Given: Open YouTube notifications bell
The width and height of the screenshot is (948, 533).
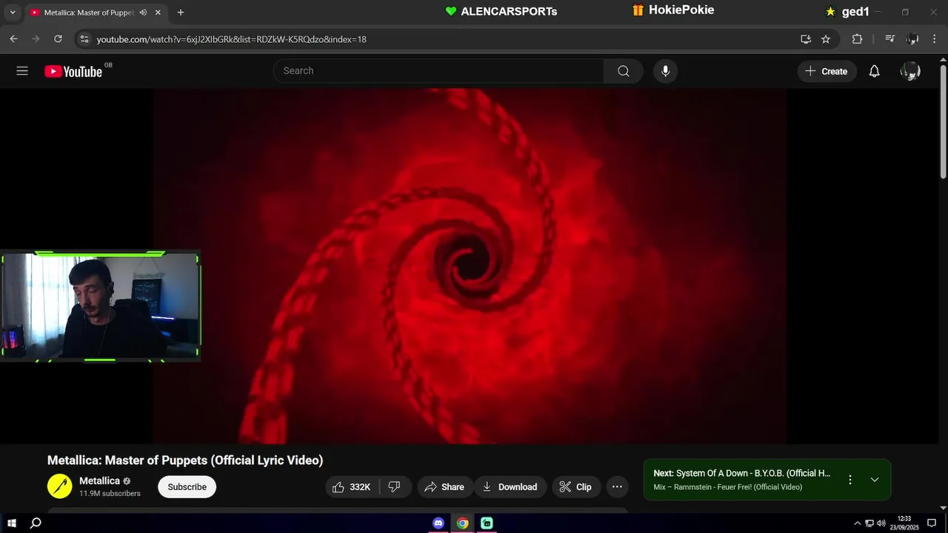Looking at the screenshot, I should (874, 71).
